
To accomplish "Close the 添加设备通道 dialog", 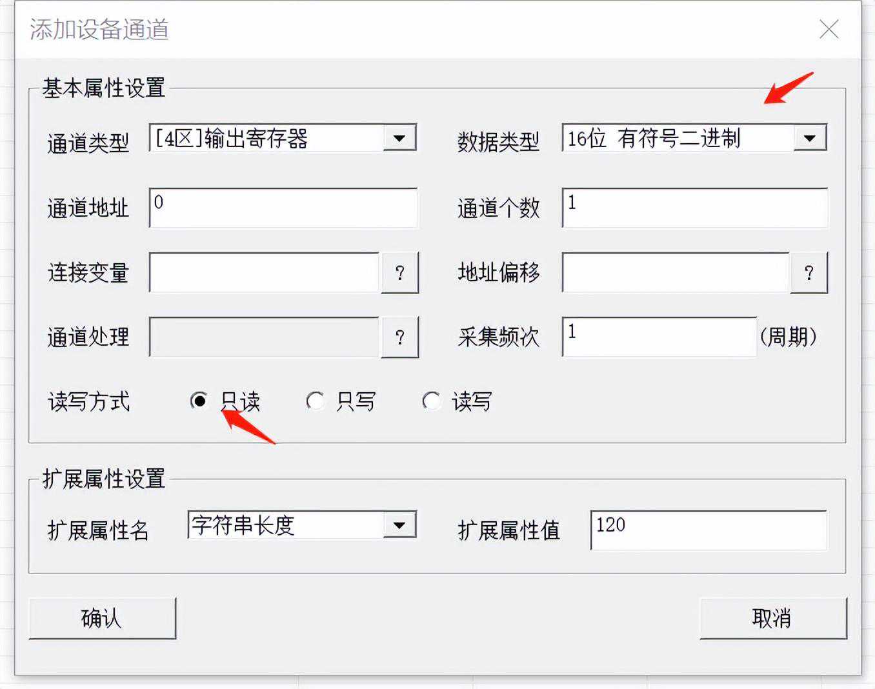I will click(829, 29).
